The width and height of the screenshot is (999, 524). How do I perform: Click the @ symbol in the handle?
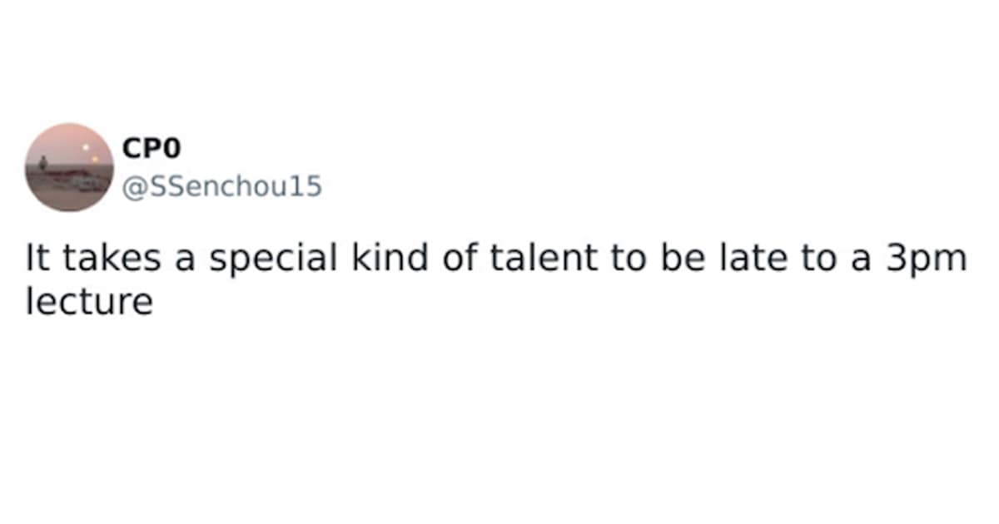click(133, 187)
